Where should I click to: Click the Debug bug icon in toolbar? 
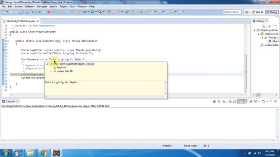pyautogui.click(x=84, y=12)
